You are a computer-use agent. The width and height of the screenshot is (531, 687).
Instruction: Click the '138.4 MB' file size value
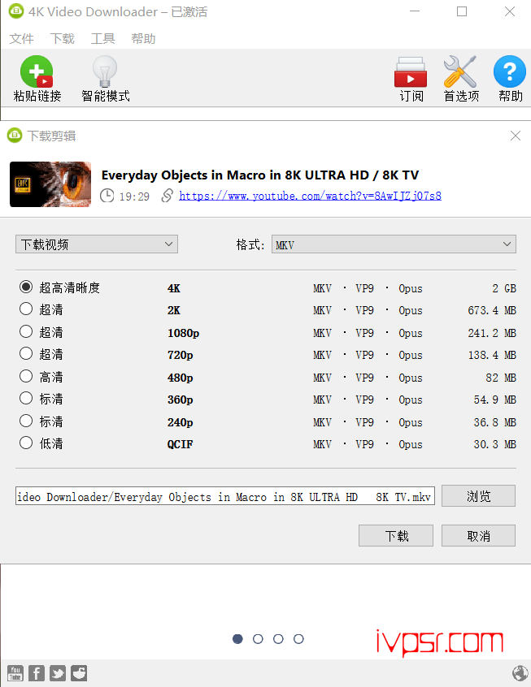[x=492, y=355]
